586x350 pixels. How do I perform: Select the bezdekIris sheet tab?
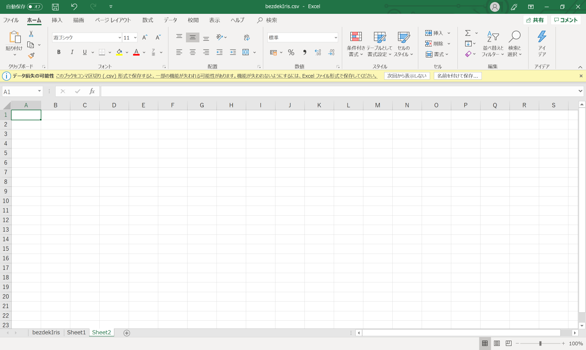[x=46, y=332]
